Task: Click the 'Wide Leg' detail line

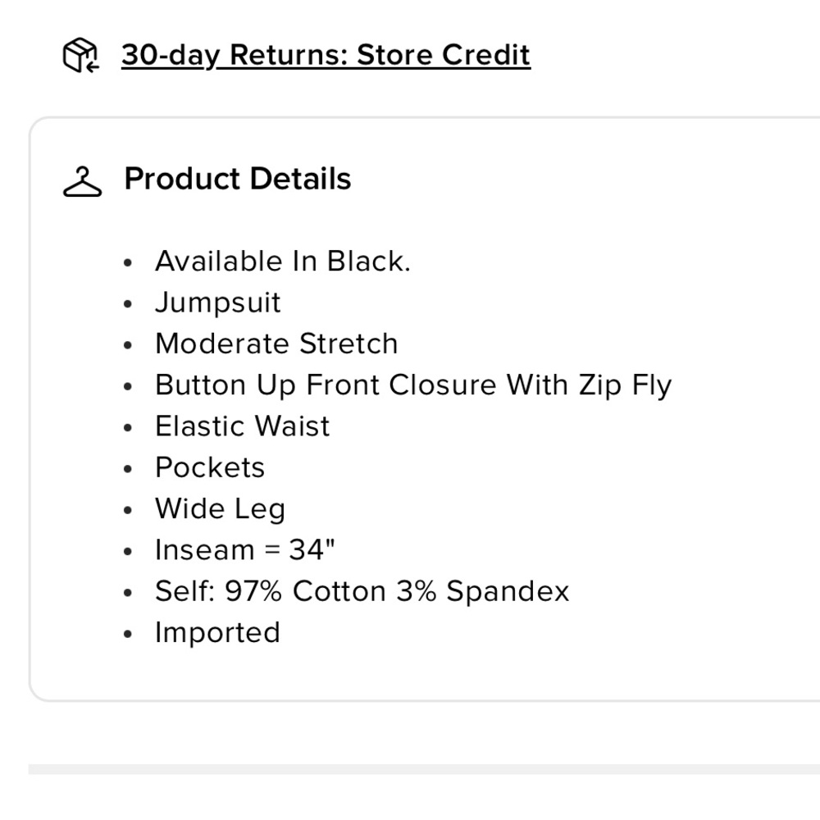Action: tap(220, 509)
